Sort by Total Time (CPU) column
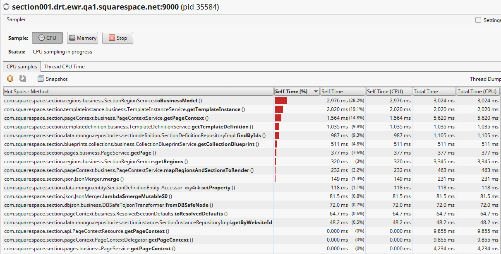The width and height of the screenshot is (501, 254). 478,91
